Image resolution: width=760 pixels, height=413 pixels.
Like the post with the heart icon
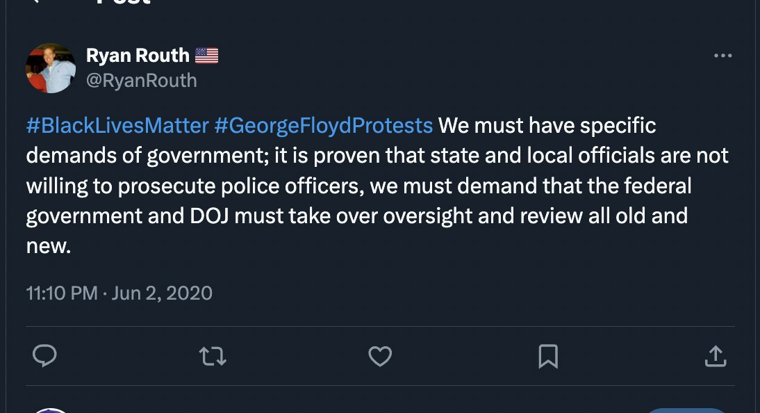(x=380, y=357)
